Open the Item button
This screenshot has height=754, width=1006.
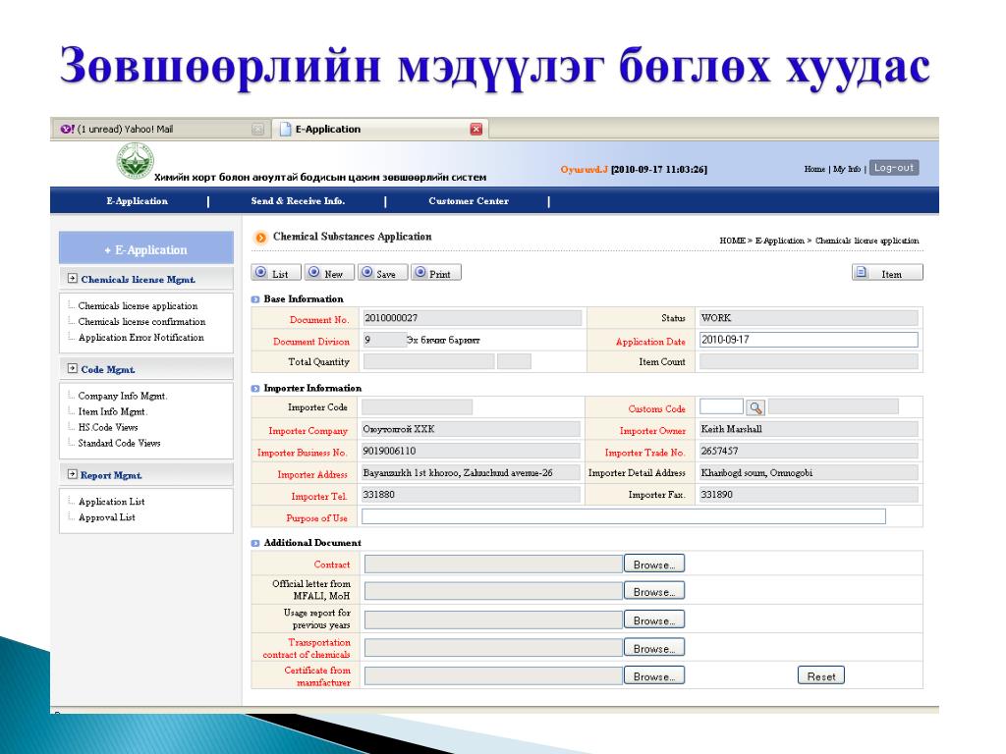(x=887, y=273)
